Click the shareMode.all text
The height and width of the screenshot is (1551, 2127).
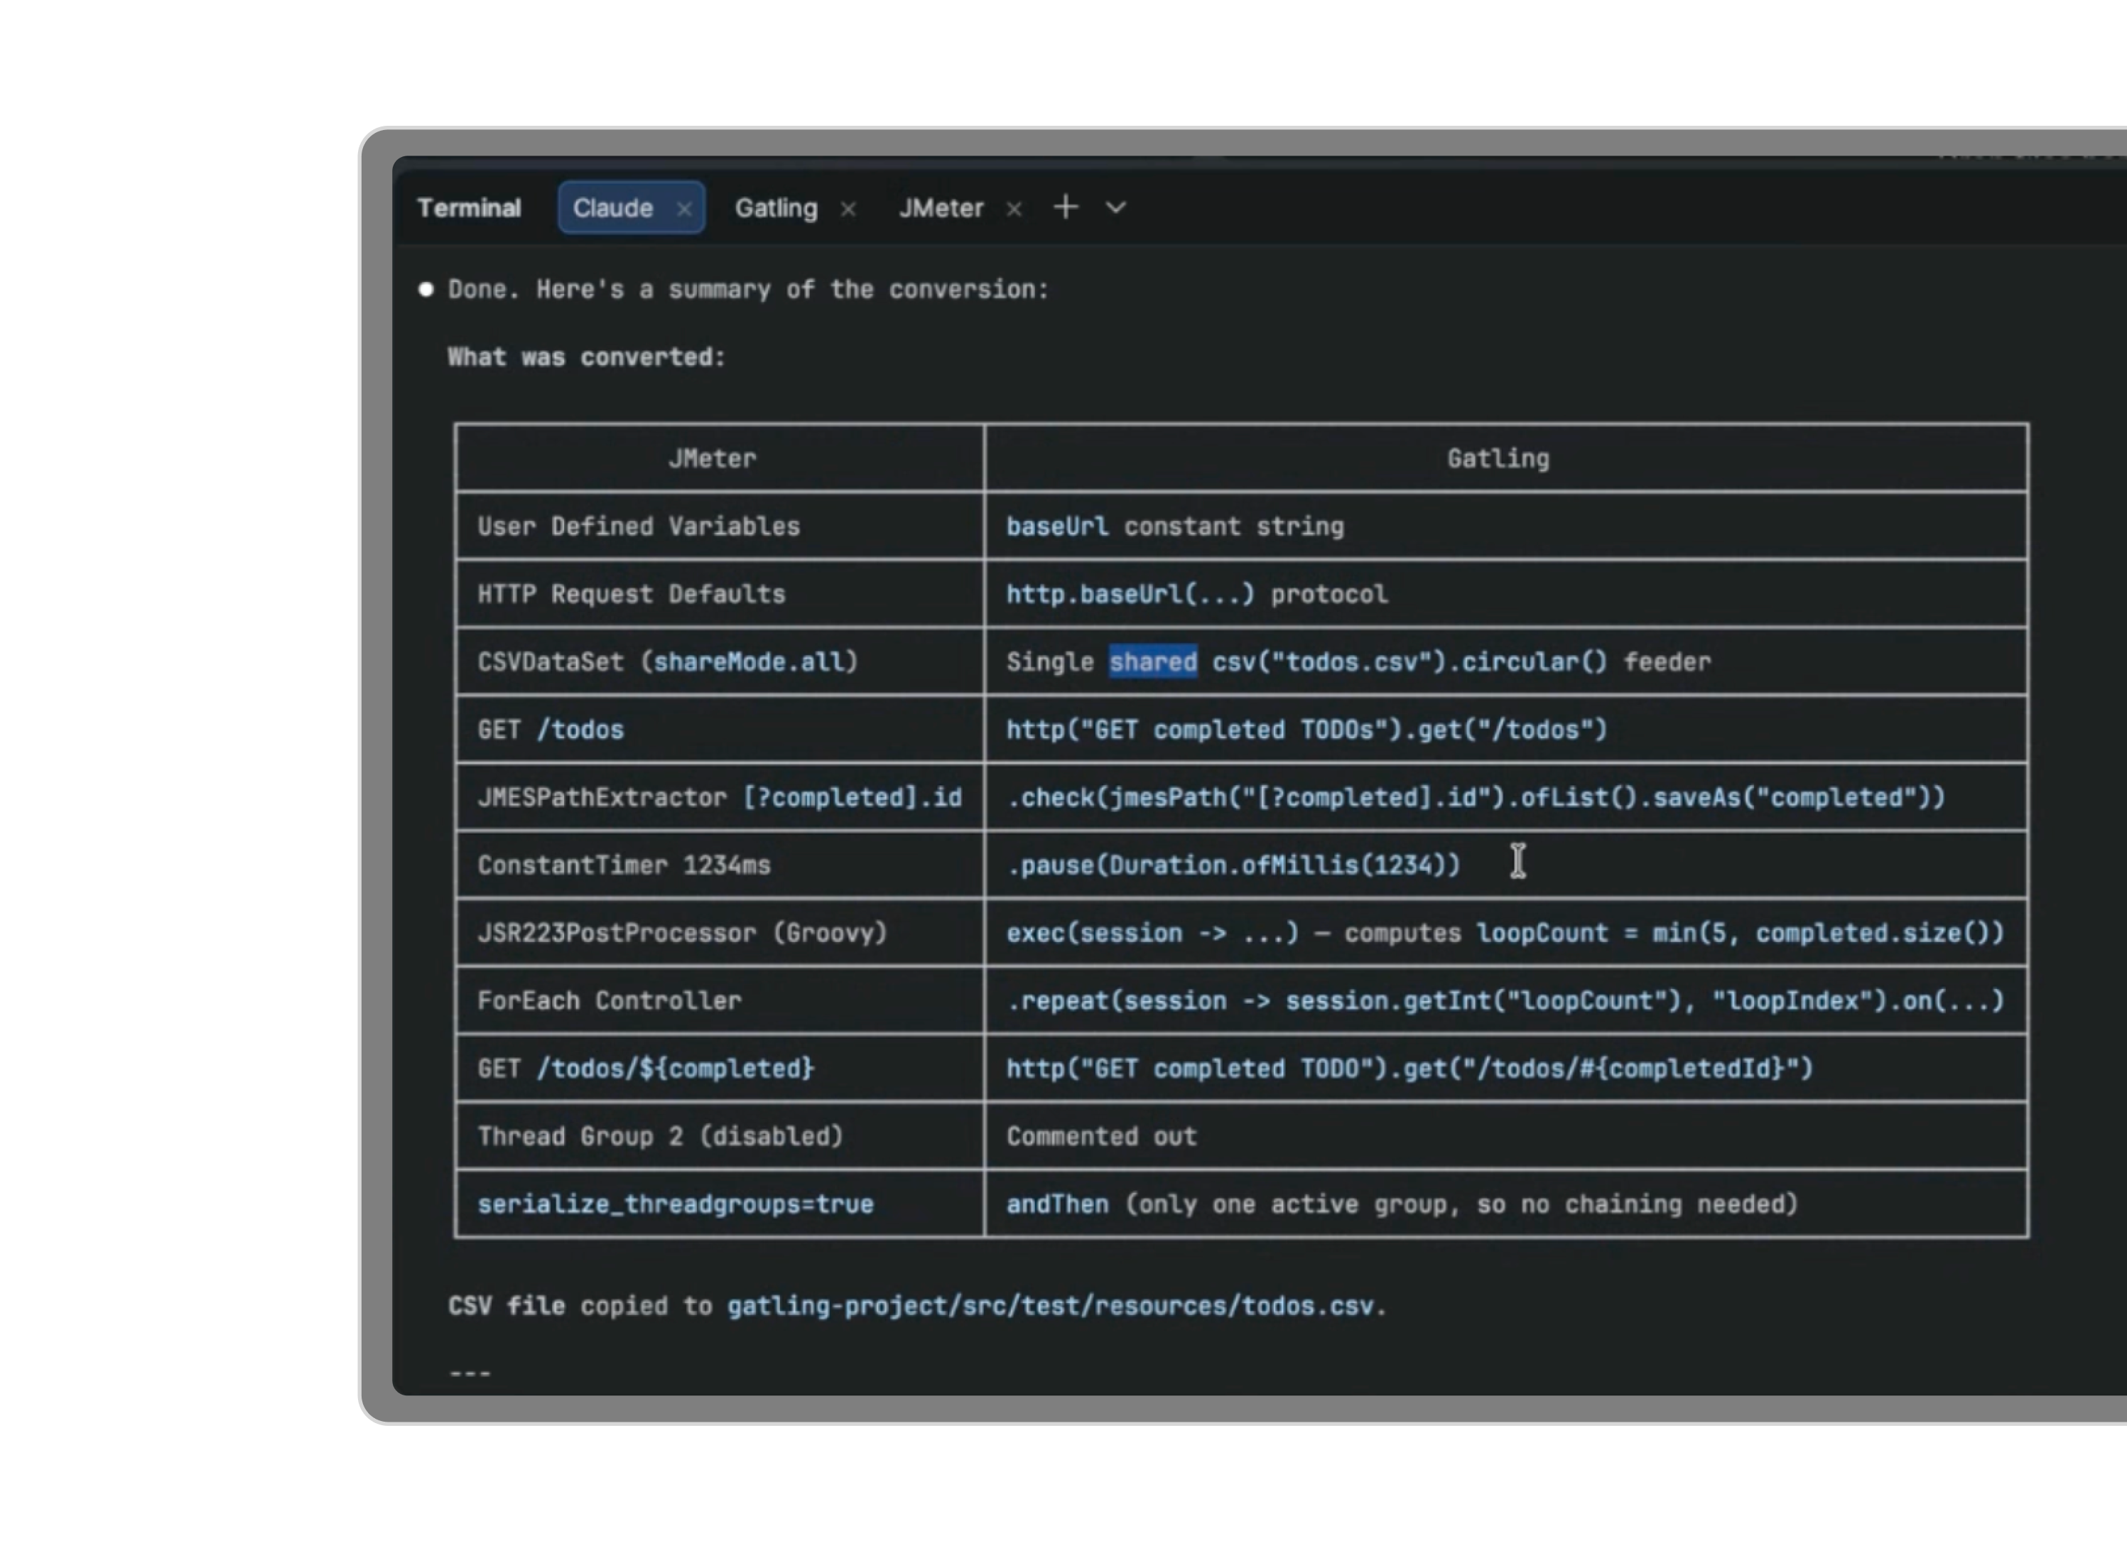click(x=747, y=662)
